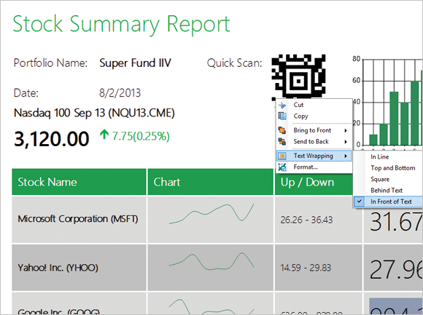Click the Super Fund IIV value
Screen dimensions: 423x315
pyautogui.click(x=135, y=63)
